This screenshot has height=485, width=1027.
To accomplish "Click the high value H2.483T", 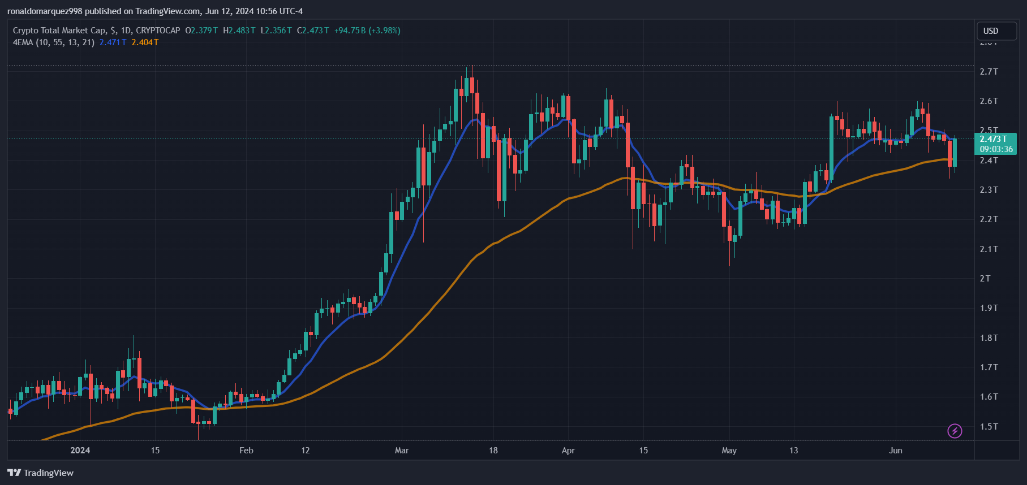I will pos(239,31).
